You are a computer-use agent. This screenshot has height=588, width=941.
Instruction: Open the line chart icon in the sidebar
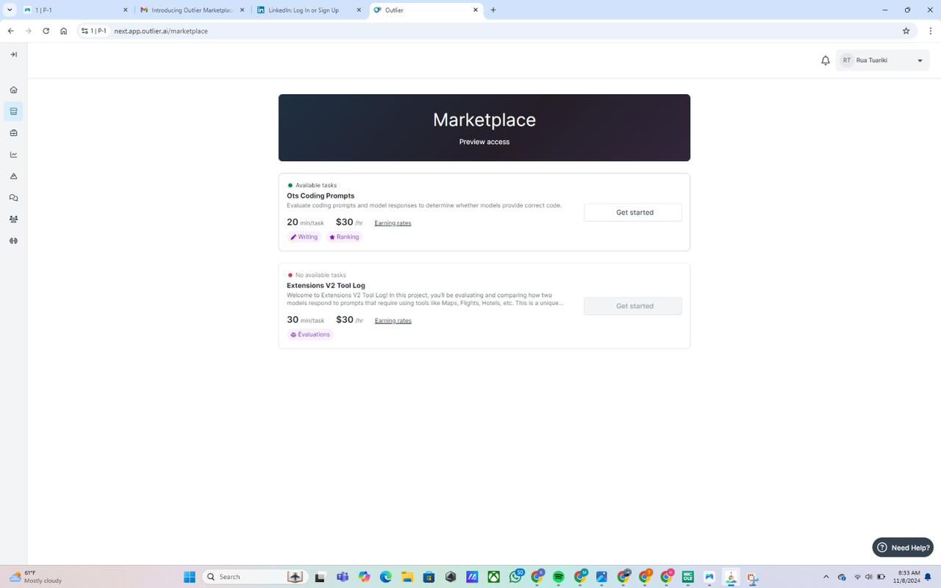(13, 154)
